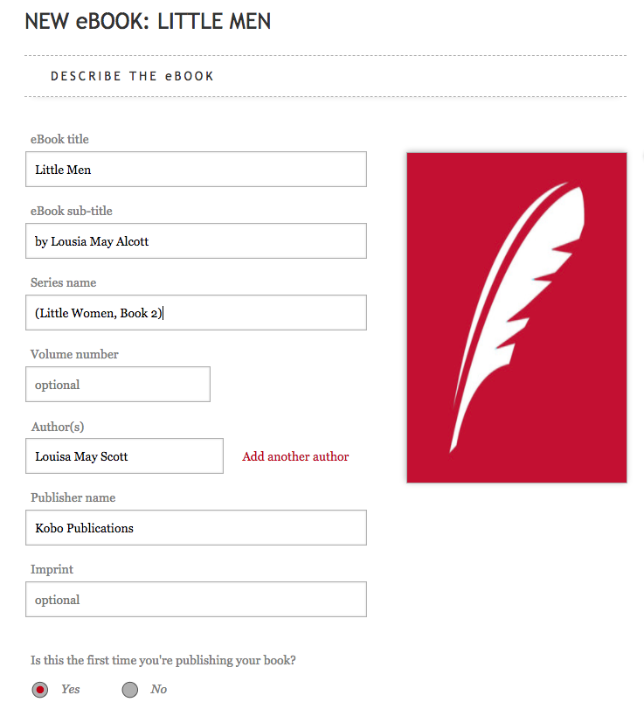Click the Author(s) label text
This screenshot has width=644, height=709.
(58, 427)
